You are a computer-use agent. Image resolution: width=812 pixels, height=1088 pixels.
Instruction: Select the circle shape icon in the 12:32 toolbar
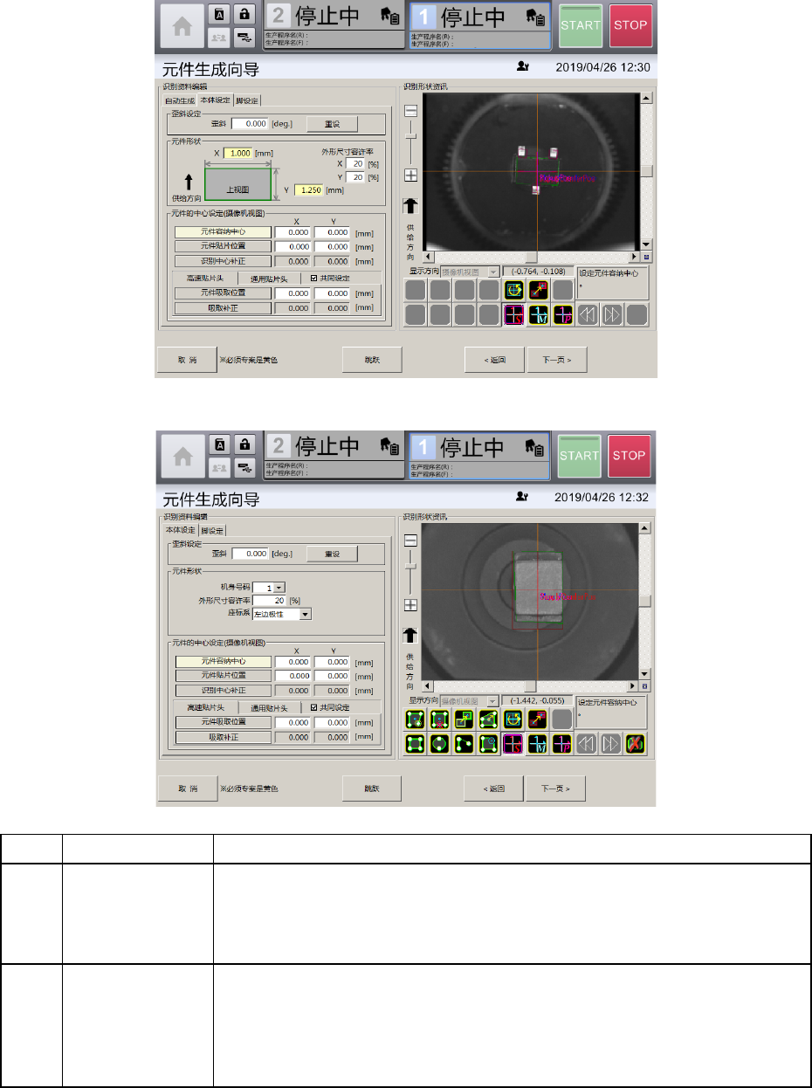(x=441, y=744)
